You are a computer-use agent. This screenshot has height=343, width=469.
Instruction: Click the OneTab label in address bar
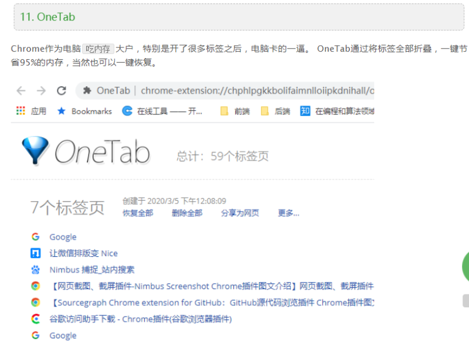pyautogui.click(x=113, y=90)
